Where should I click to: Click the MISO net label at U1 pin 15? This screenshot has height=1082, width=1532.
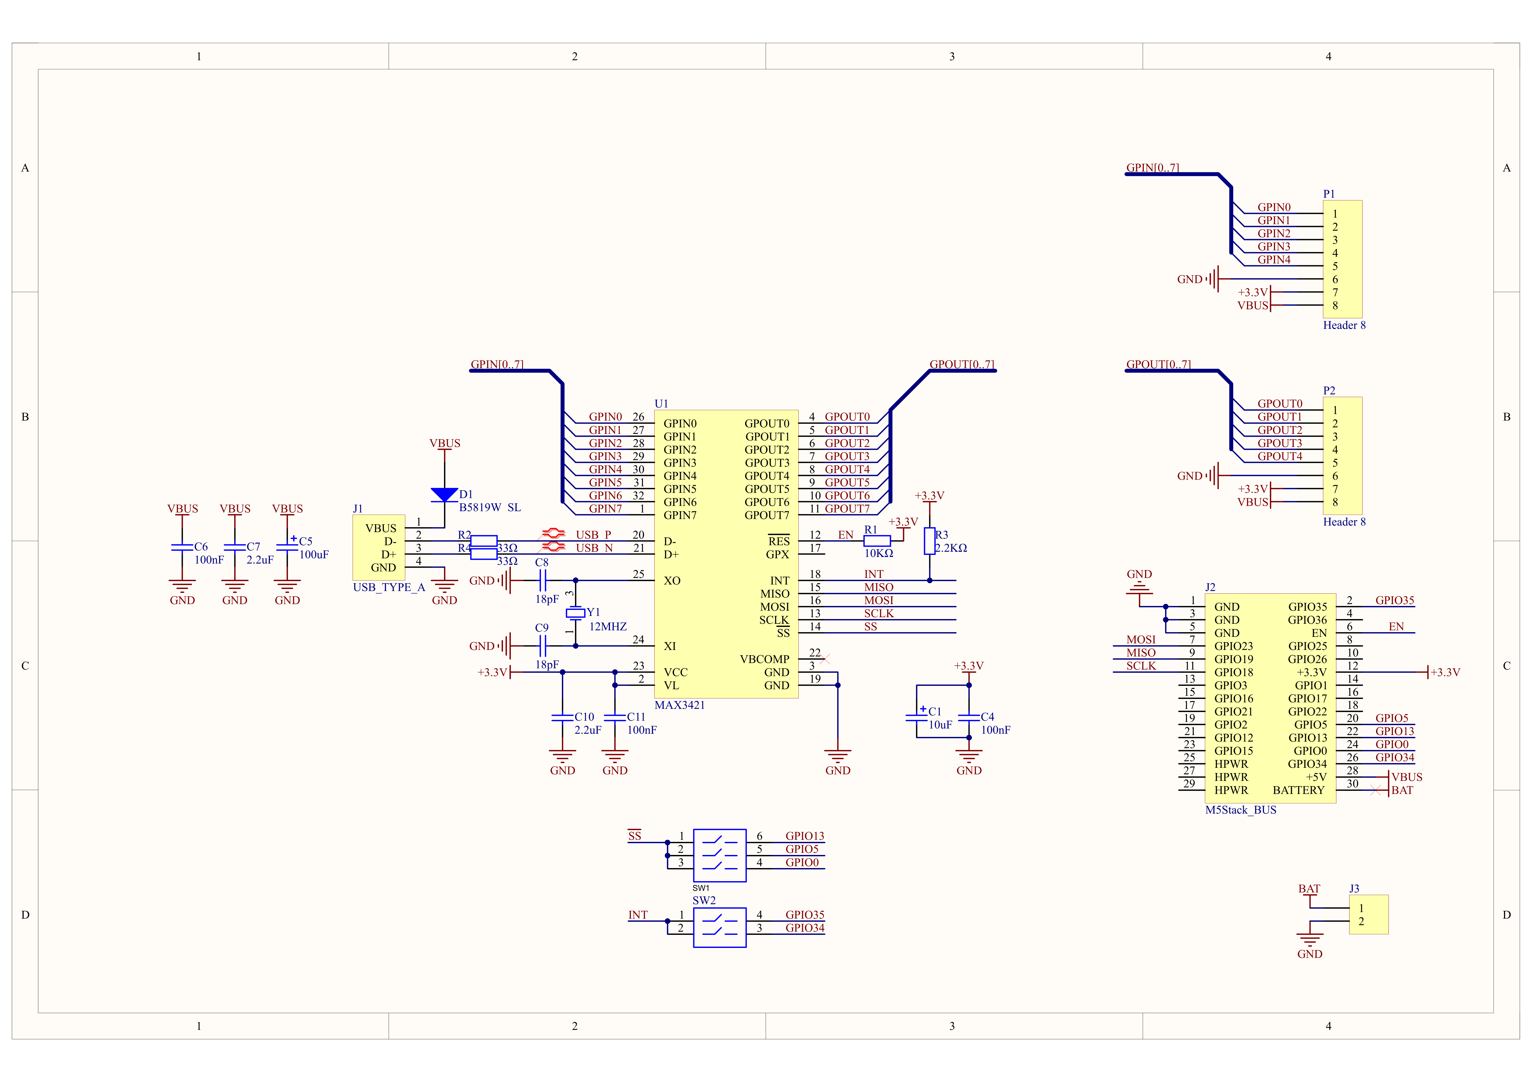click(x=878, y=587)
